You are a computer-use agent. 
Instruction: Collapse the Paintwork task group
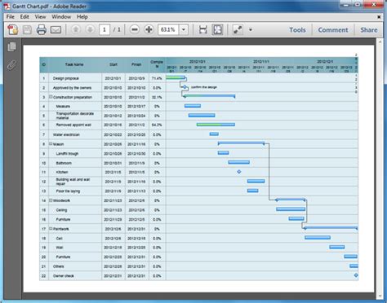click(51, 229)
